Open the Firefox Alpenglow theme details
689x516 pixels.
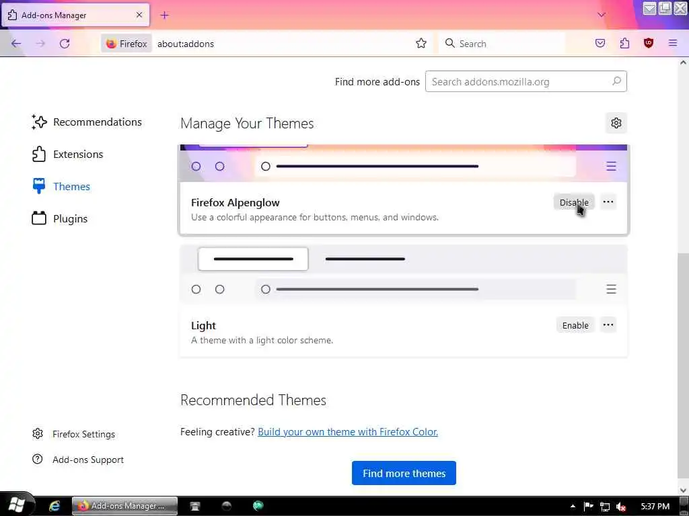235,203
